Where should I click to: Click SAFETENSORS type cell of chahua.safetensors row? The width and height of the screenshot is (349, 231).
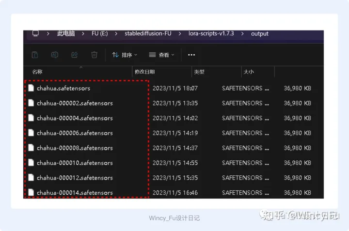(245, 88)
